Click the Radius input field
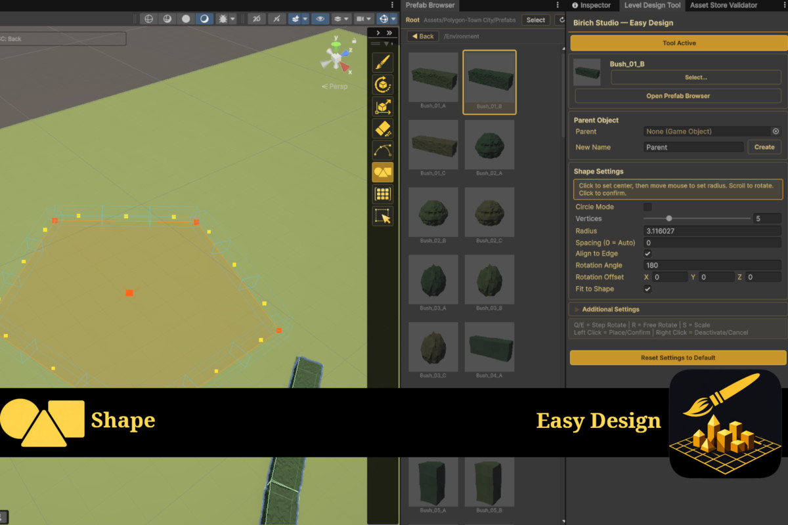 pyautogui.click(x=712, y=231)
